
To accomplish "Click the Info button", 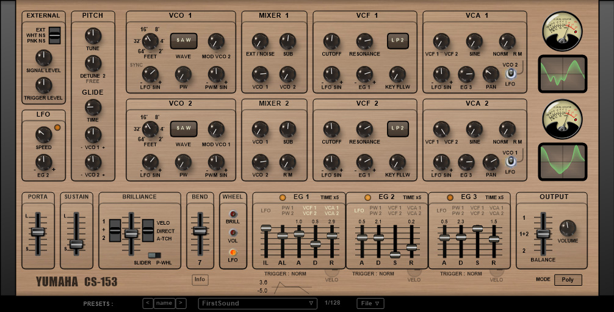I will tap(200, 280).
